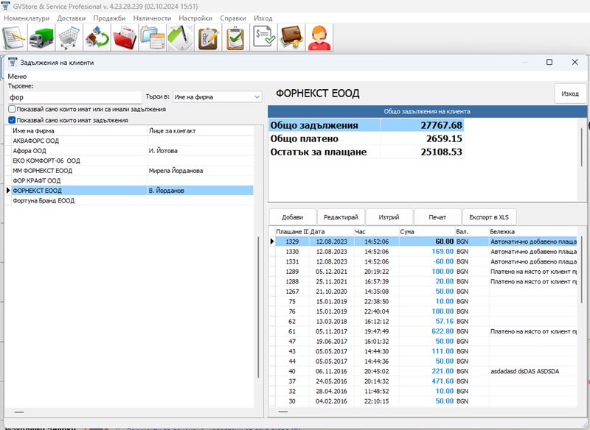Open the red folder icon
This screenshot has height=430, width=590.
point(125,38)
